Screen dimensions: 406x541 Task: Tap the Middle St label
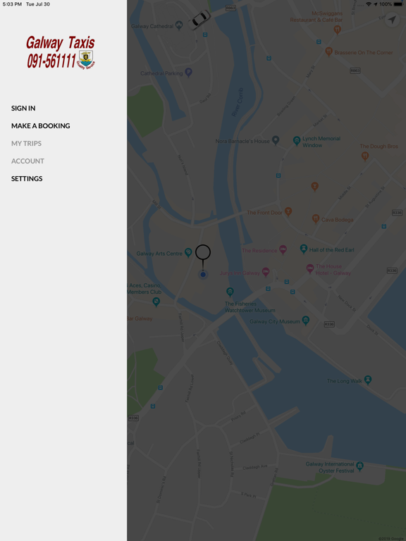pyautogui.click(x=344, y=192)
